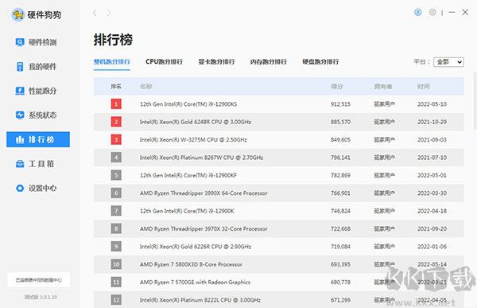The height and width of the screenshot is (308, 477).
Task: Switch to 显卡跑分排行 tab
Action: (216, 62)
